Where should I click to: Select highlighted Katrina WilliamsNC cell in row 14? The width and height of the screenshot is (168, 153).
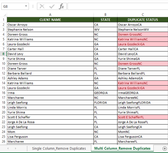click(143, 83)
